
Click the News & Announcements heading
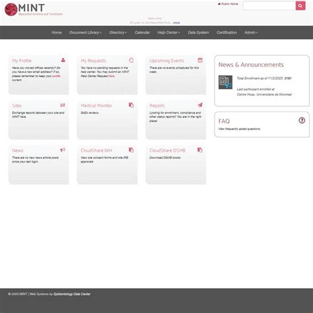[x=251, y=65]
